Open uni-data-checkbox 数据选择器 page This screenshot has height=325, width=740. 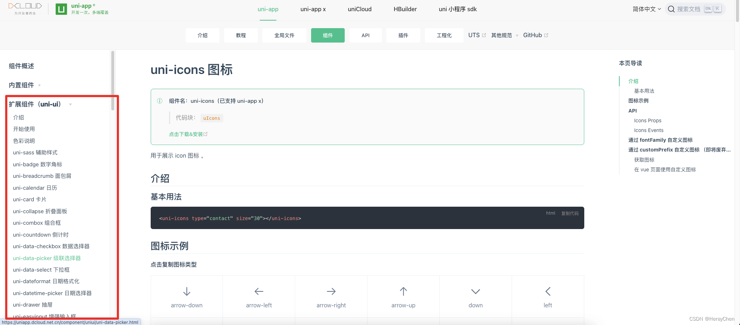pyautogui.click(x=51, y=246)
